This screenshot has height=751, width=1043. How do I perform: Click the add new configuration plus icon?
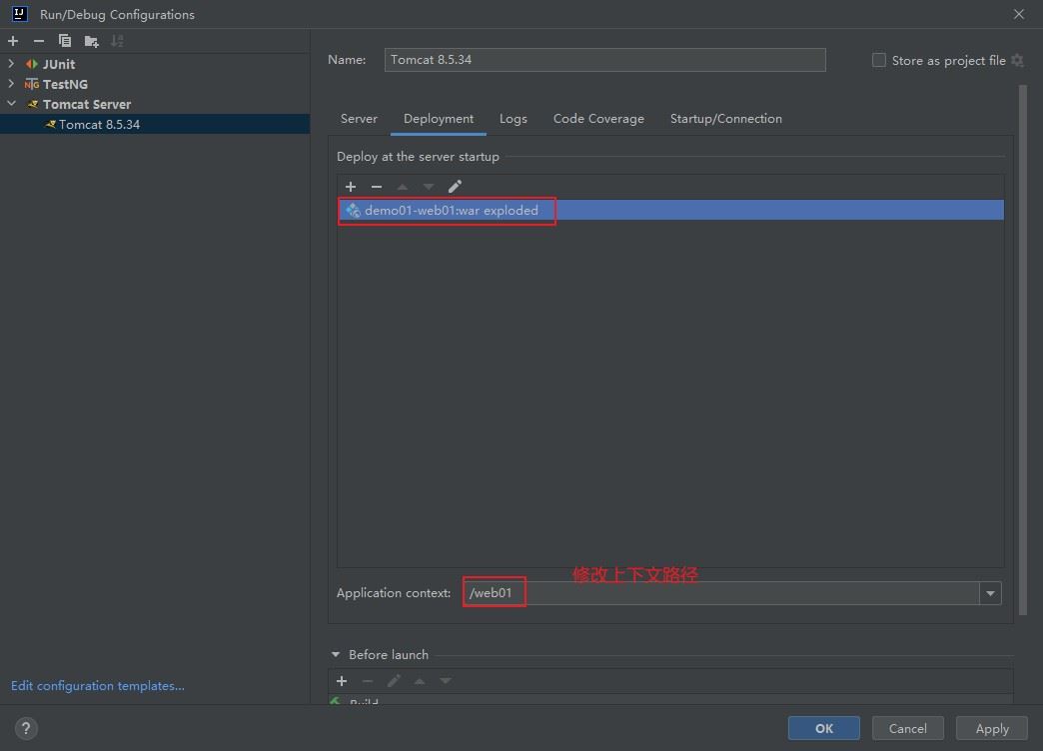tap(13, 41)
